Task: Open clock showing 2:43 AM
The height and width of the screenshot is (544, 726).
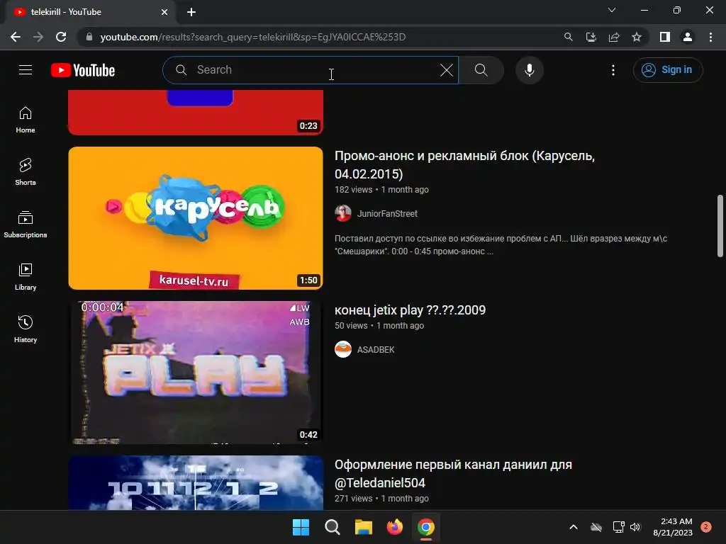Action: tap(673, 527)
